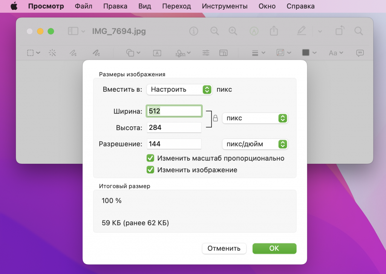Expand the 'пикс' units dropdown
This screenshot has width=386, height=274.
[255, 118]
